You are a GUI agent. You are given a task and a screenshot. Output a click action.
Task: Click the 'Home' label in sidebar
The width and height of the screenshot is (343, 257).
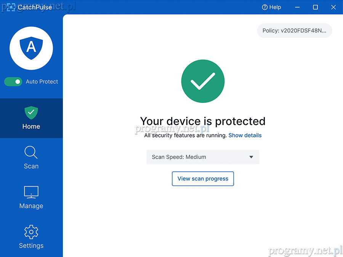[x=31, y=126]
